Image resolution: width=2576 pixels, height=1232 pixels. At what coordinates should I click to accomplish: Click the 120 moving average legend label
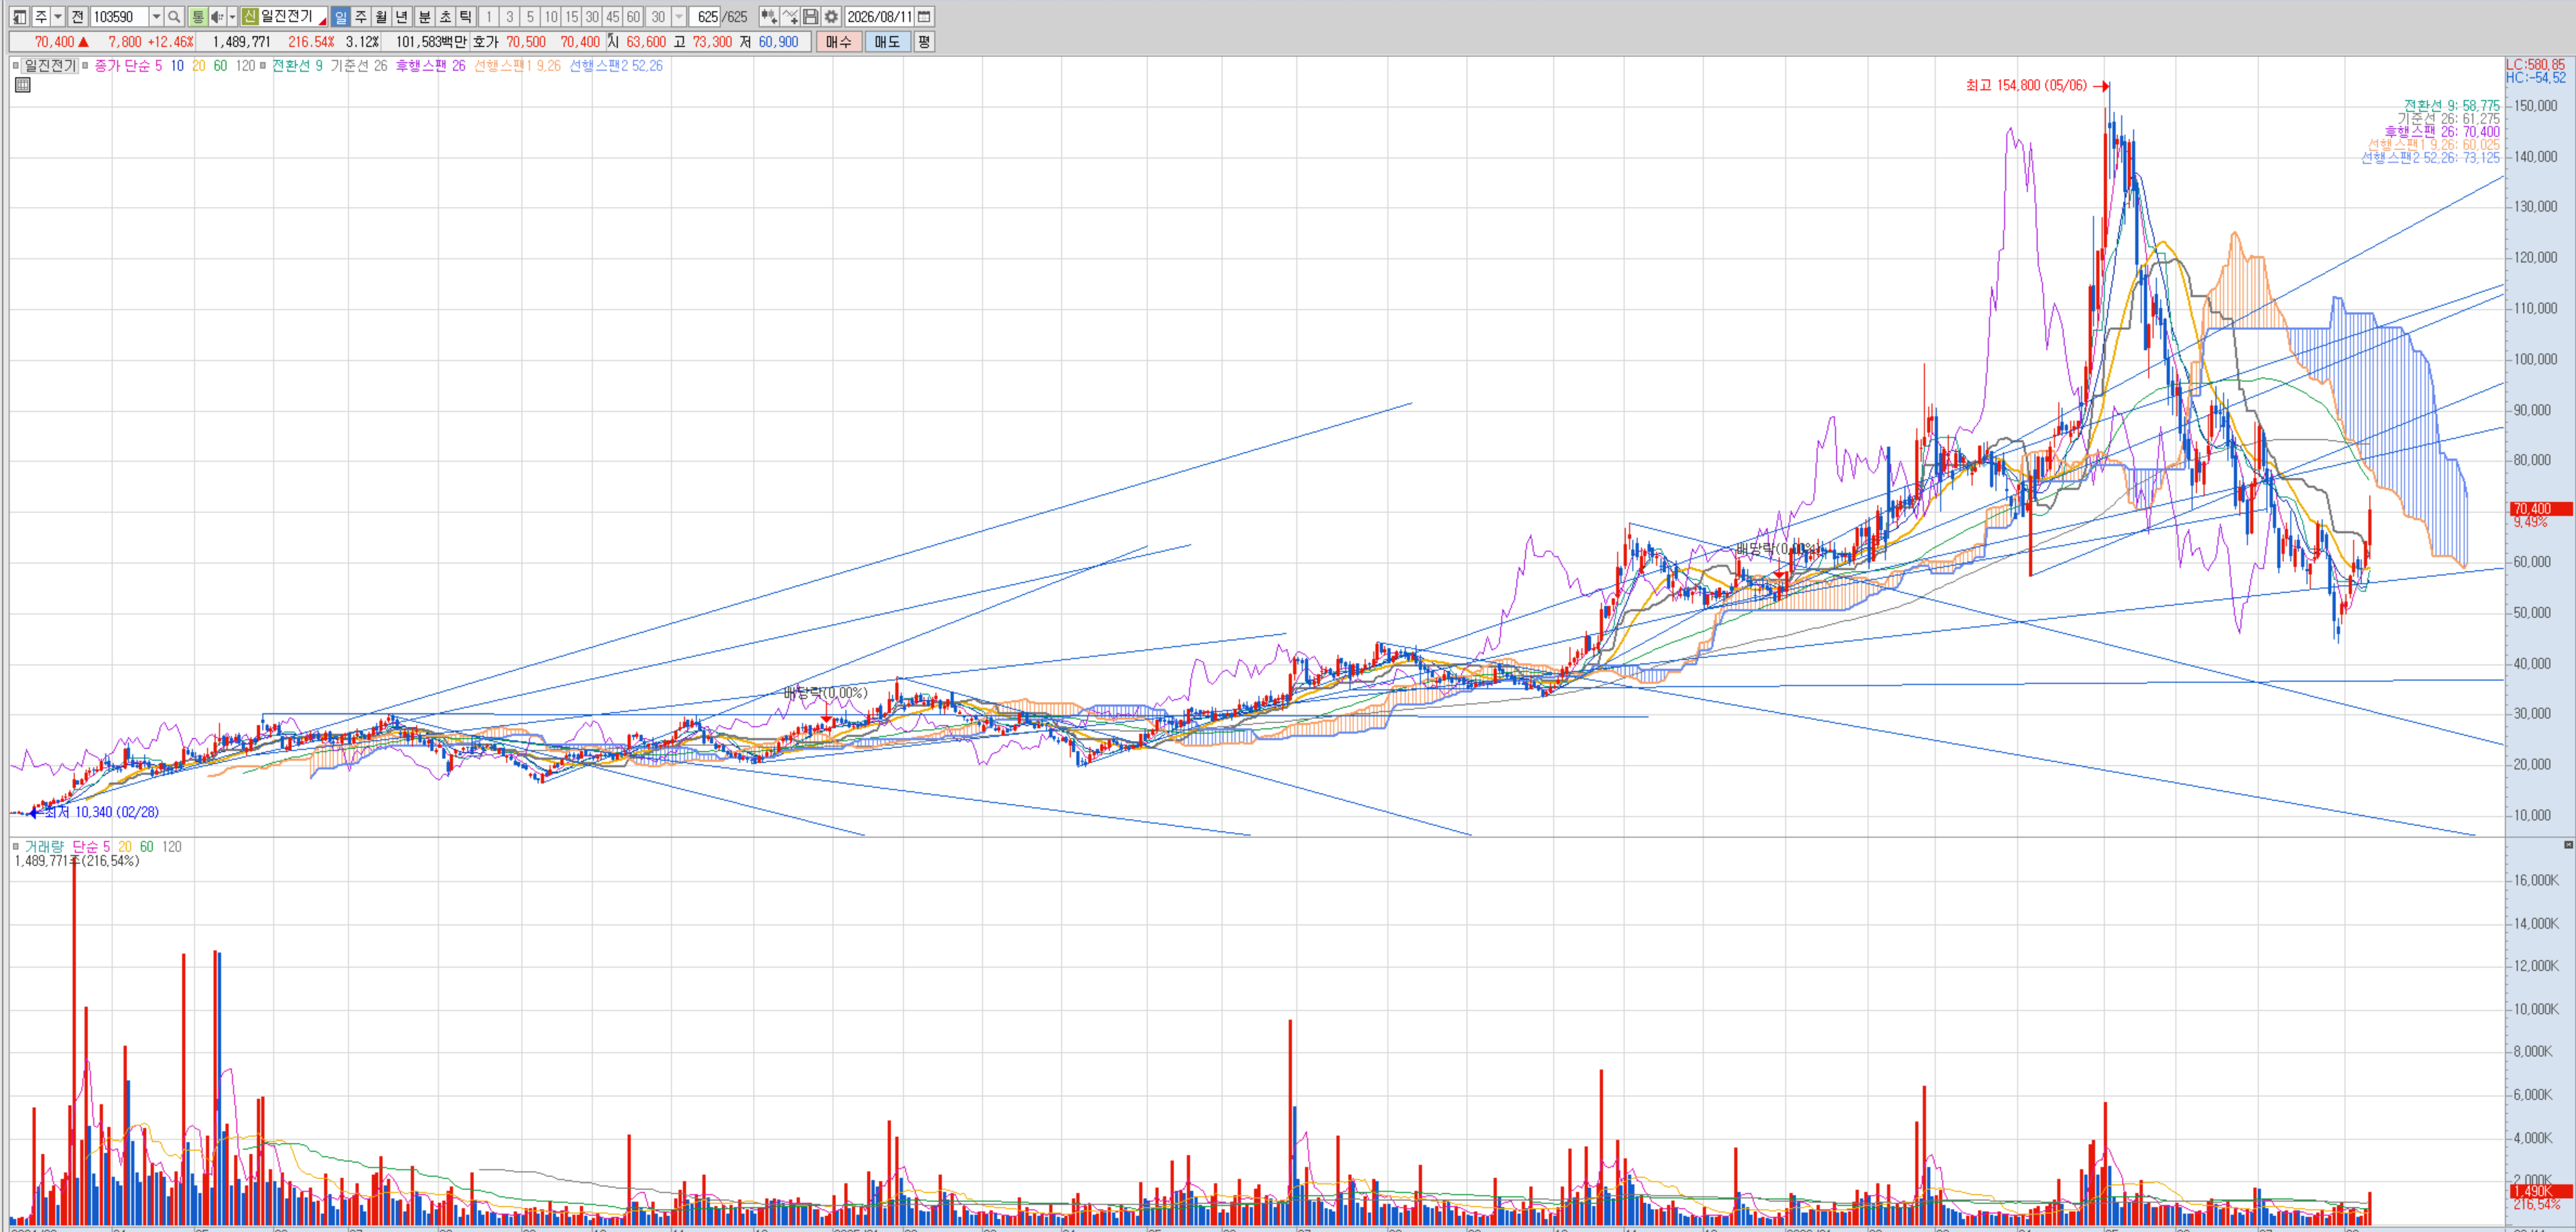(245, 66)
